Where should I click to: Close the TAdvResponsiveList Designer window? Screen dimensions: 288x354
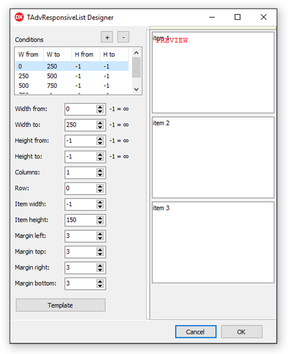tap(263, 17)
